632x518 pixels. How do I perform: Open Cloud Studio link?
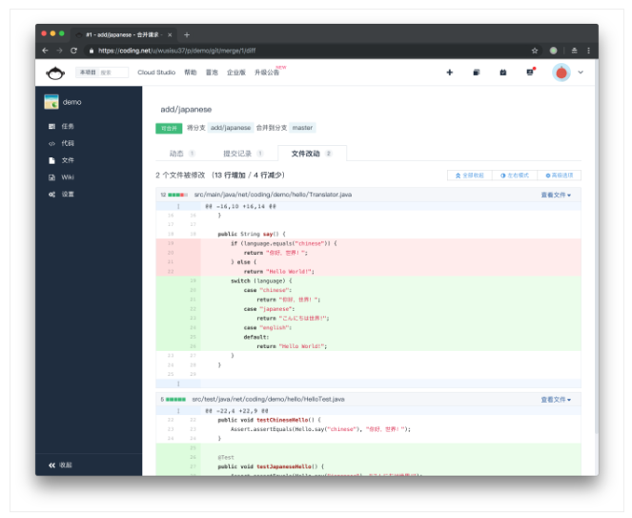tap(156, 73)
